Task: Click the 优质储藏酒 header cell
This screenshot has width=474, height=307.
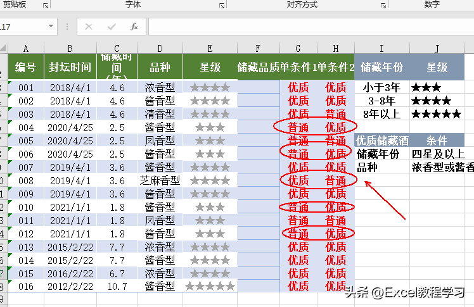Action: coord(382,141)
